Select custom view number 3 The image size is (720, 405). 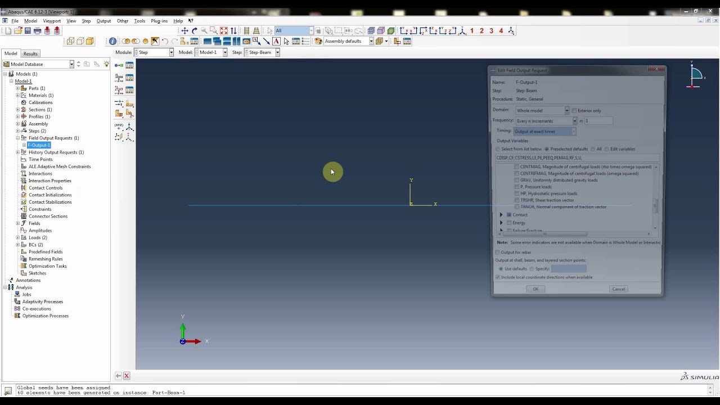coord(491,31)
